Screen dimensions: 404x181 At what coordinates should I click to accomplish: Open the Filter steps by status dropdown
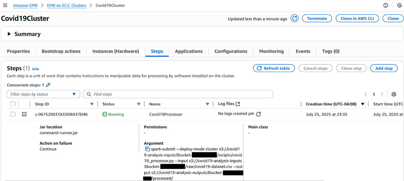43,94
